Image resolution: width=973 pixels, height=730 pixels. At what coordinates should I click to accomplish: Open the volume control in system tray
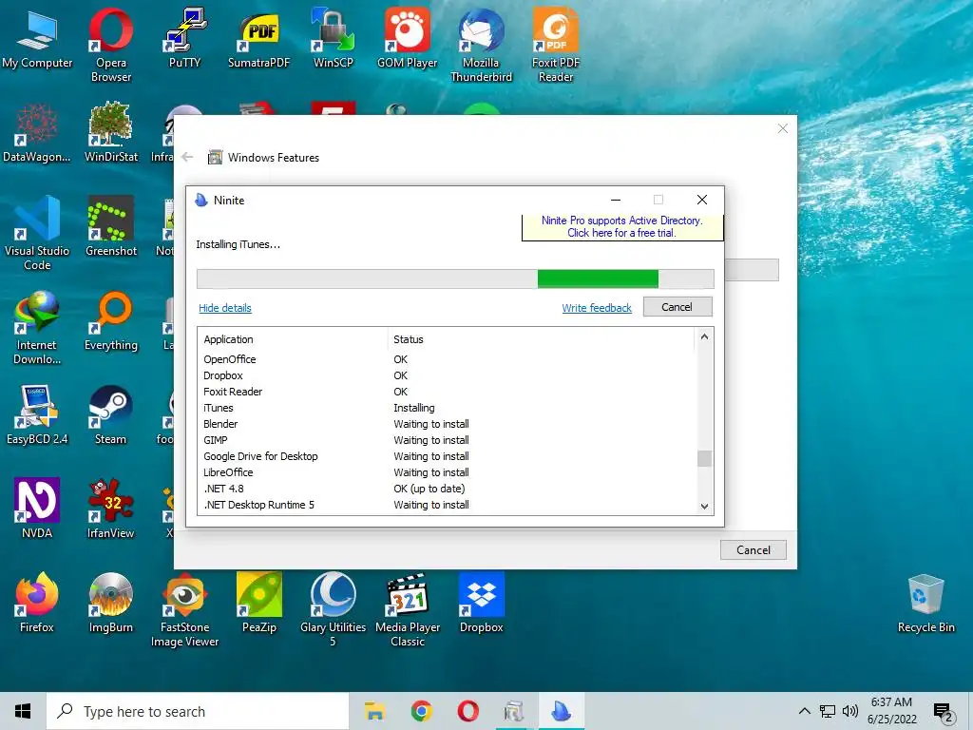pos(850,711)
